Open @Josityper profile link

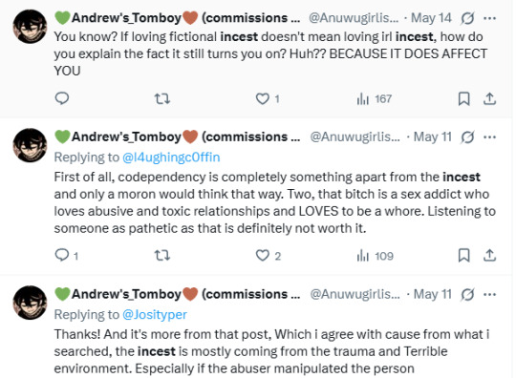155,315
